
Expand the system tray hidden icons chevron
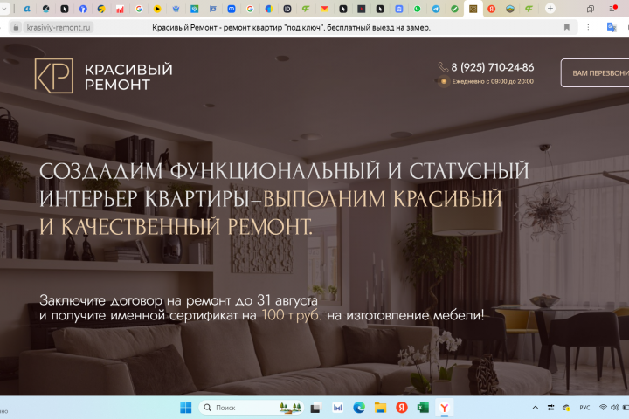[536, 408]
